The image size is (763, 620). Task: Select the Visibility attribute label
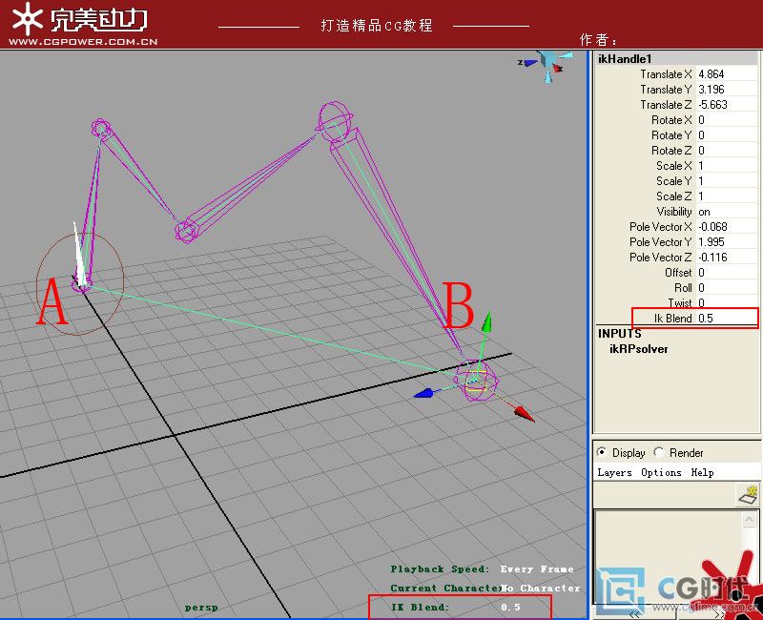tap(674, 212)
